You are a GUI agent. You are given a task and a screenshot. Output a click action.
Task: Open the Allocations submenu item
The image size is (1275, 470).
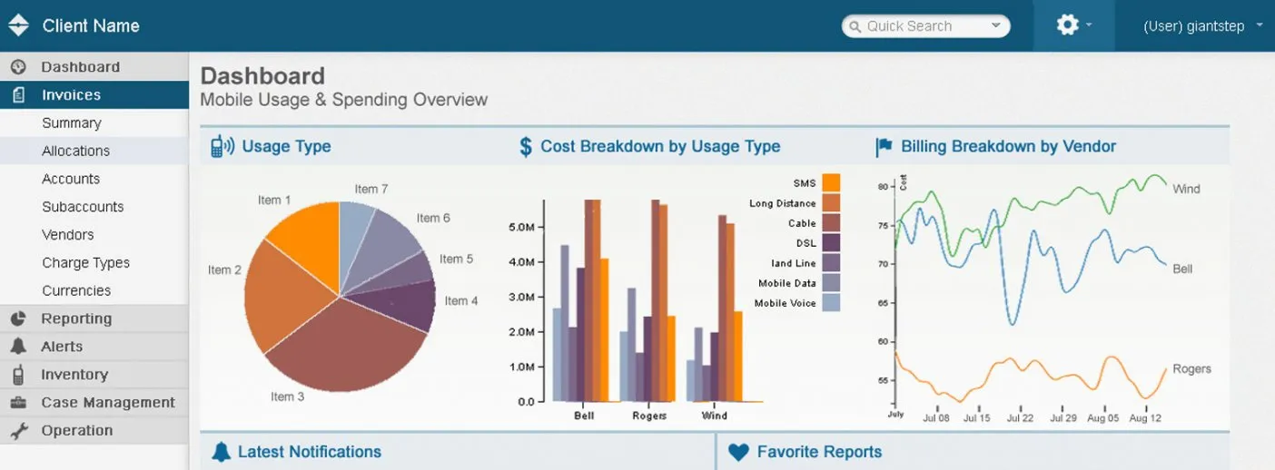[75, 152]
